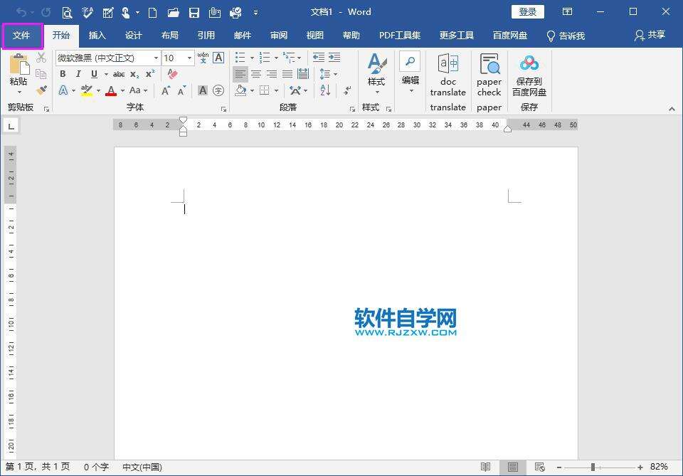The width and height of the screenshot is (683, 476).
Task: Click the Save icon in quick access toolbar
Action: 194,12
